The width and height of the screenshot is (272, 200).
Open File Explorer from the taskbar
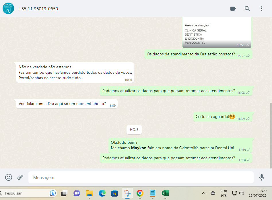90,193
